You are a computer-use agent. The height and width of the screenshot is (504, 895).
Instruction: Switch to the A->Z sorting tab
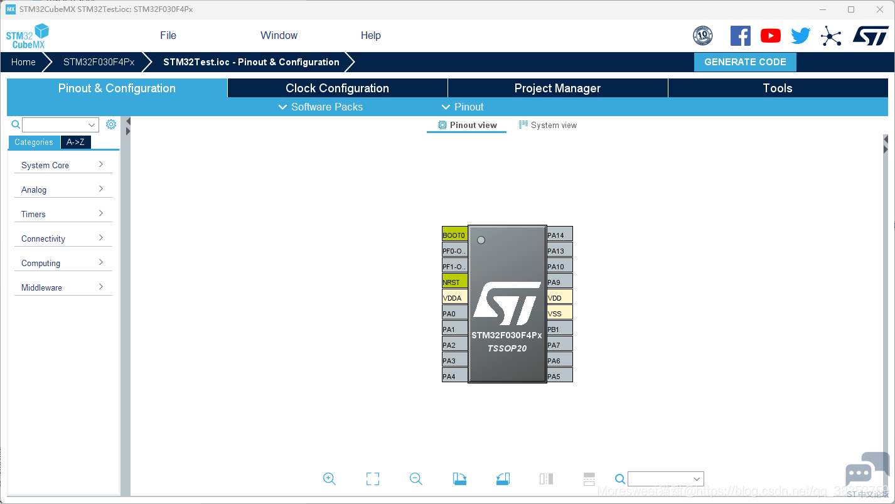(x=76, y=142)
